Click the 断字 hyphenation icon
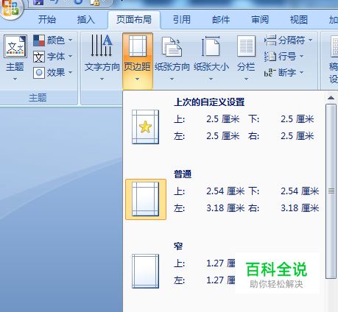Viewport: 338px width, 312px height. (x=270, y=73)
